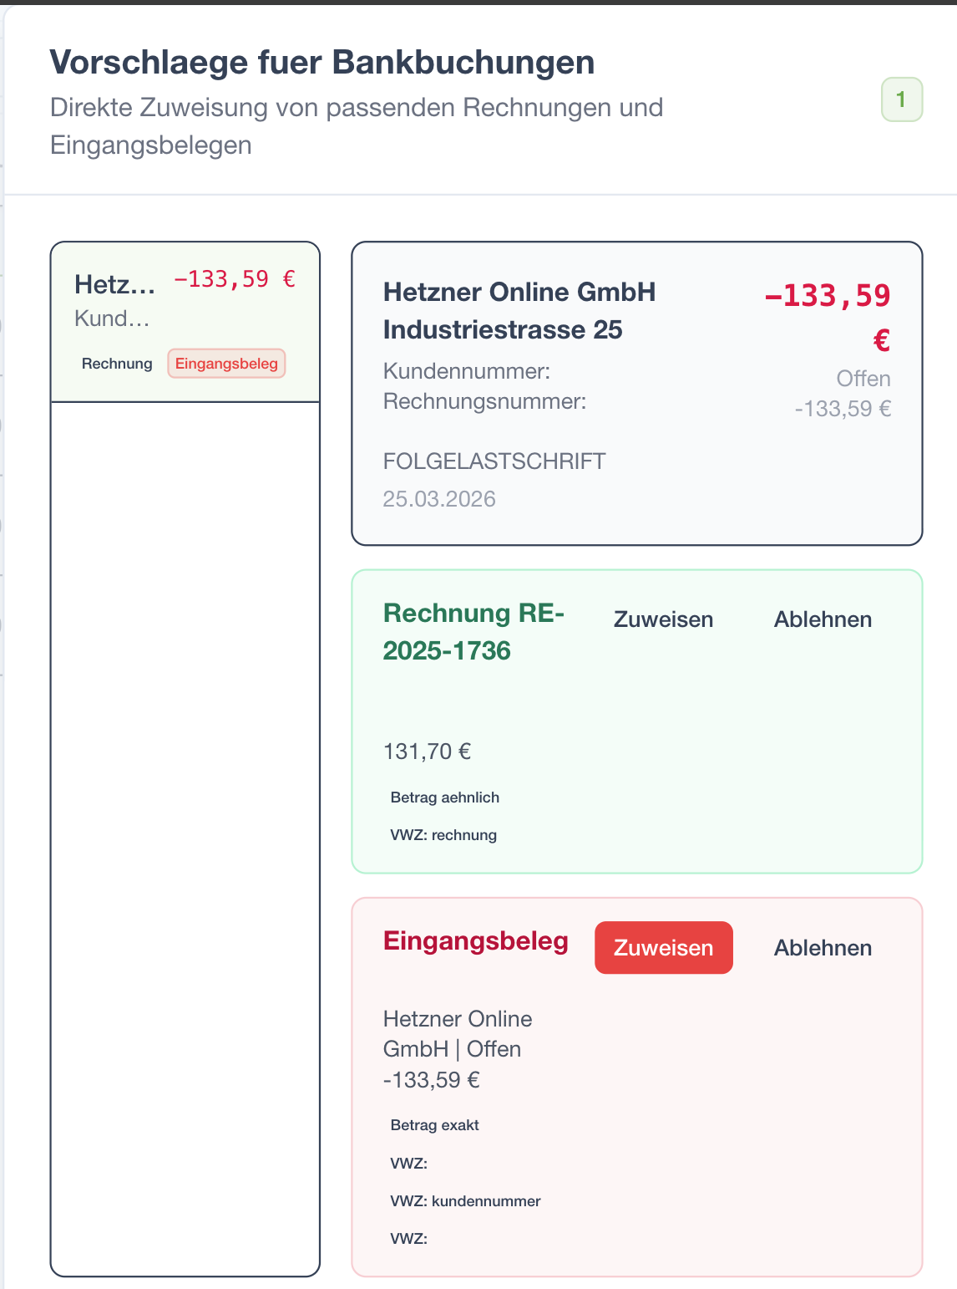Click the Eingangsbeleg tag in the list item
The height and width of the screenshot is (1289, 957).
click(x=226, y=364)
